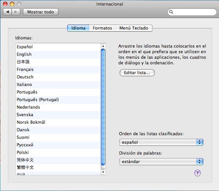The width and height of the screenshot is (219, 191).
Task: Open the Editar lista dialog
Action: pyautogui.click(x=137, y=73)
